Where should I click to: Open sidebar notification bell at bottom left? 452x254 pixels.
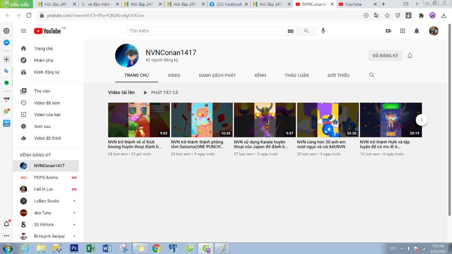click(7, 224)
